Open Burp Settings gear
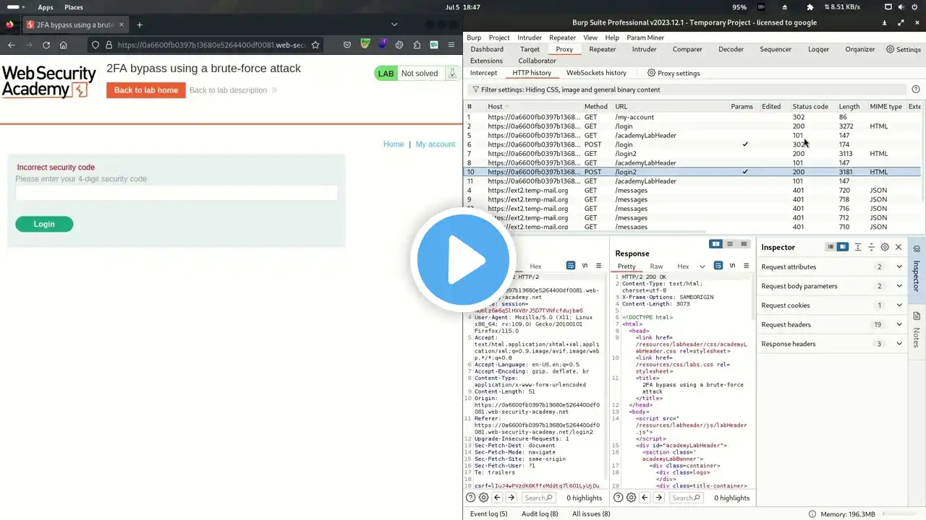Viewport: 926px width, 520px height. pos(904,49)
